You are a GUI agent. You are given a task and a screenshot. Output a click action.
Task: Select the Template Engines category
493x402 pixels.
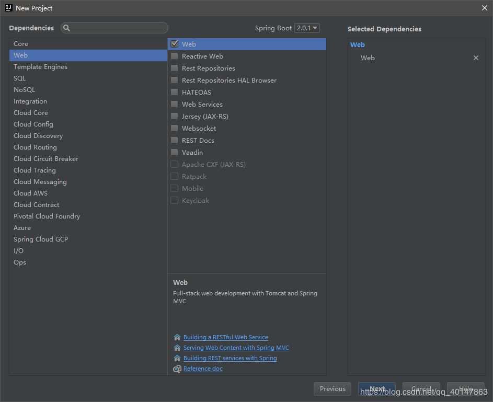tap(40, 67)
